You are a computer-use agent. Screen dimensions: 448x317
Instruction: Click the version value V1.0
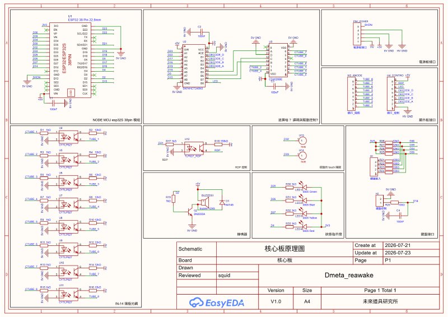click(x=276, y=301)
